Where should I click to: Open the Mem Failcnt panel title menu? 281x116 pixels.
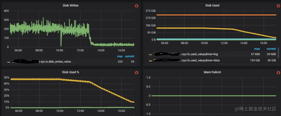pyautogui.click(x=212, y=72)
